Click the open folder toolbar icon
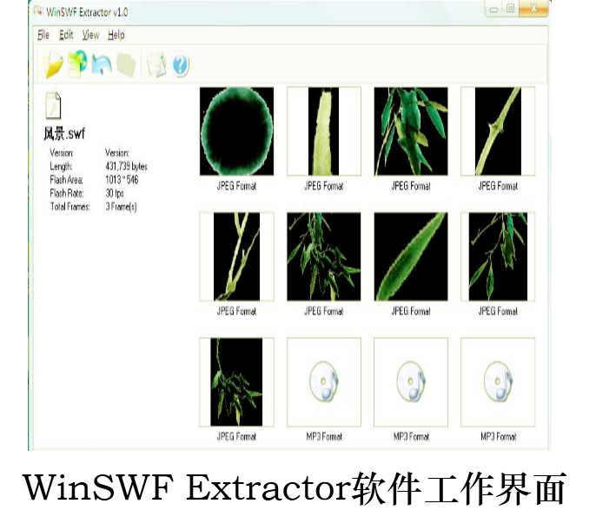 pyautogui.click(x=53, y=64)
